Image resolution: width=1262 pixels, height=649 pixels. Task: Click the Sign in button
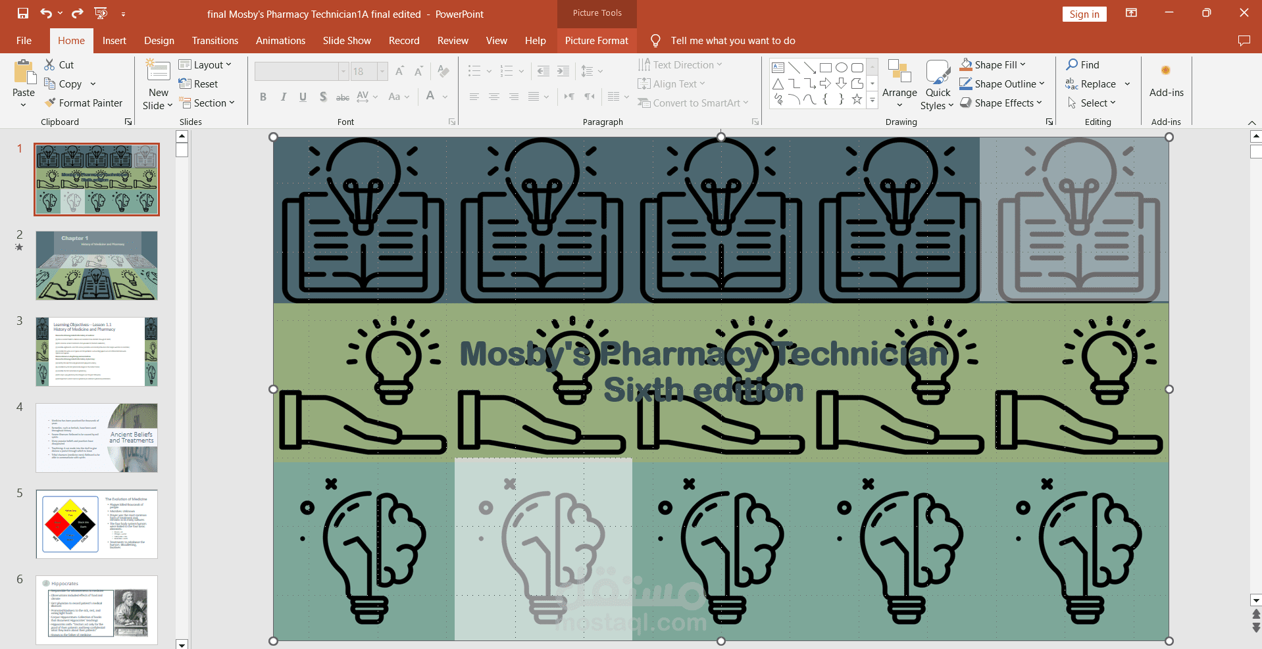(x=1084, y=14)
